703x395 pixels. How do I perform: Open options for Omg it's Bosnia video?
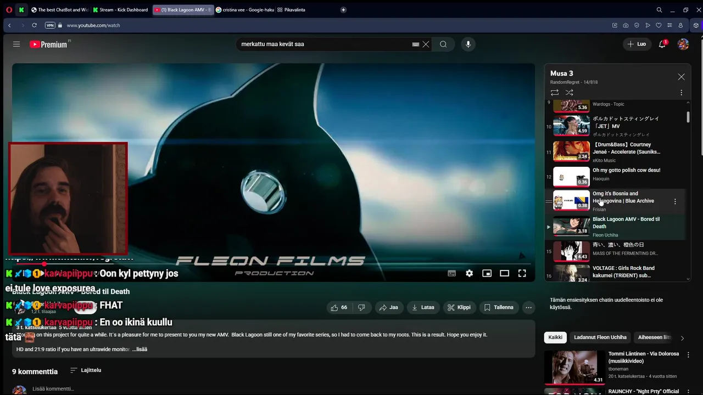tap(675, 202)
